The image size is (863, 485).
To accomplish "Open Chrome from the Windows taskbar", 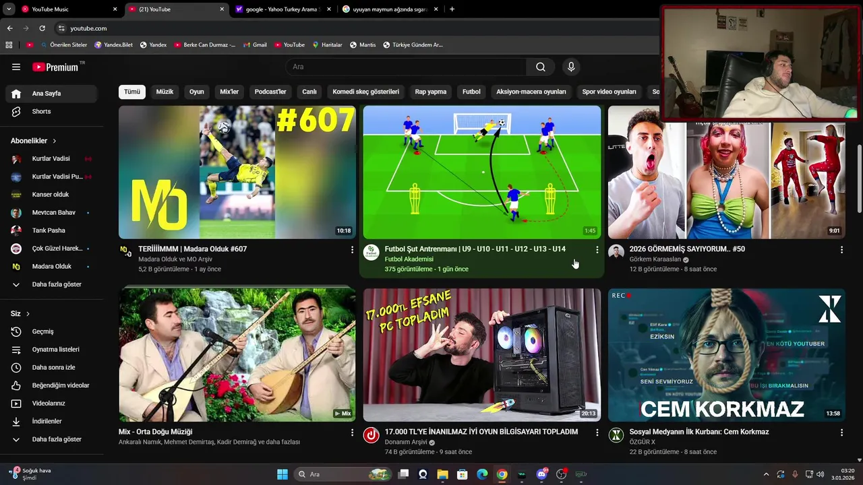I will coord(502,474).
